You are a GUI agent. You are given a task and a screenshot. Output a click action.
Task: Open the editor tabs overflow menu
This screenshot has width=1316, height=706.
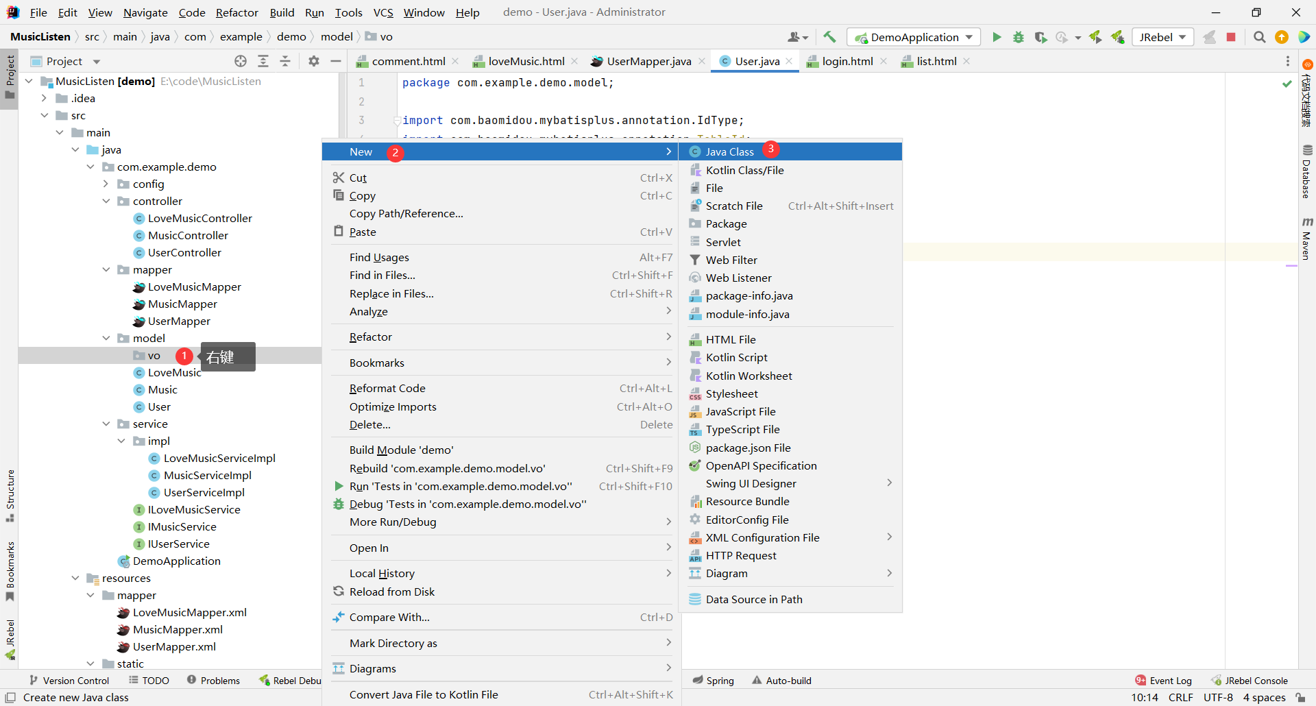tap(1288, 61)
